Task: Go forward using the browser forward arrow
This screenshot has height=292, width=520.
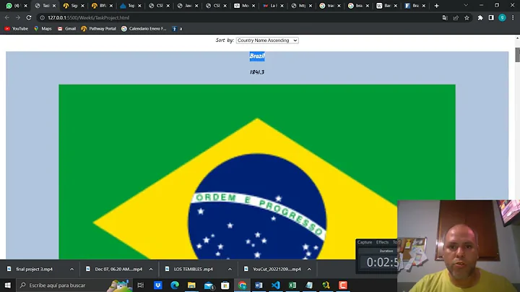Action: click(x=18, y=17)
